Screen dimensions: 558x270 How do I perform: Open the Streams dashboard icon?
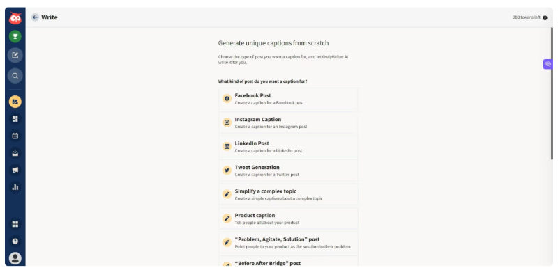tap(15, 119)
